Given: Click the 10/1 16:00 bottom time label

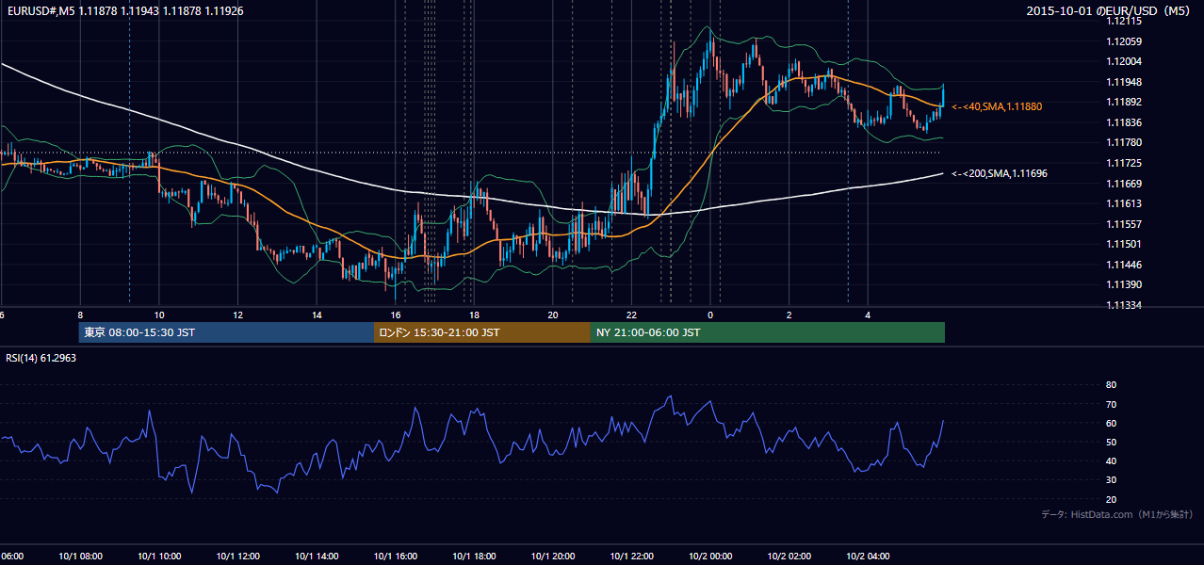Looking at the screenshot, I should click(x=396, y=557).
